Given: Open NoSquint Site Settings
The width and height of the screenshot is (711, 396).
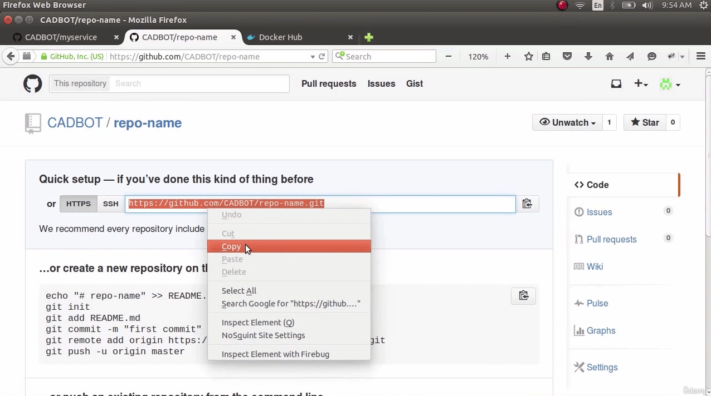Looking at the screenshot, I should [x=289, y=335].
